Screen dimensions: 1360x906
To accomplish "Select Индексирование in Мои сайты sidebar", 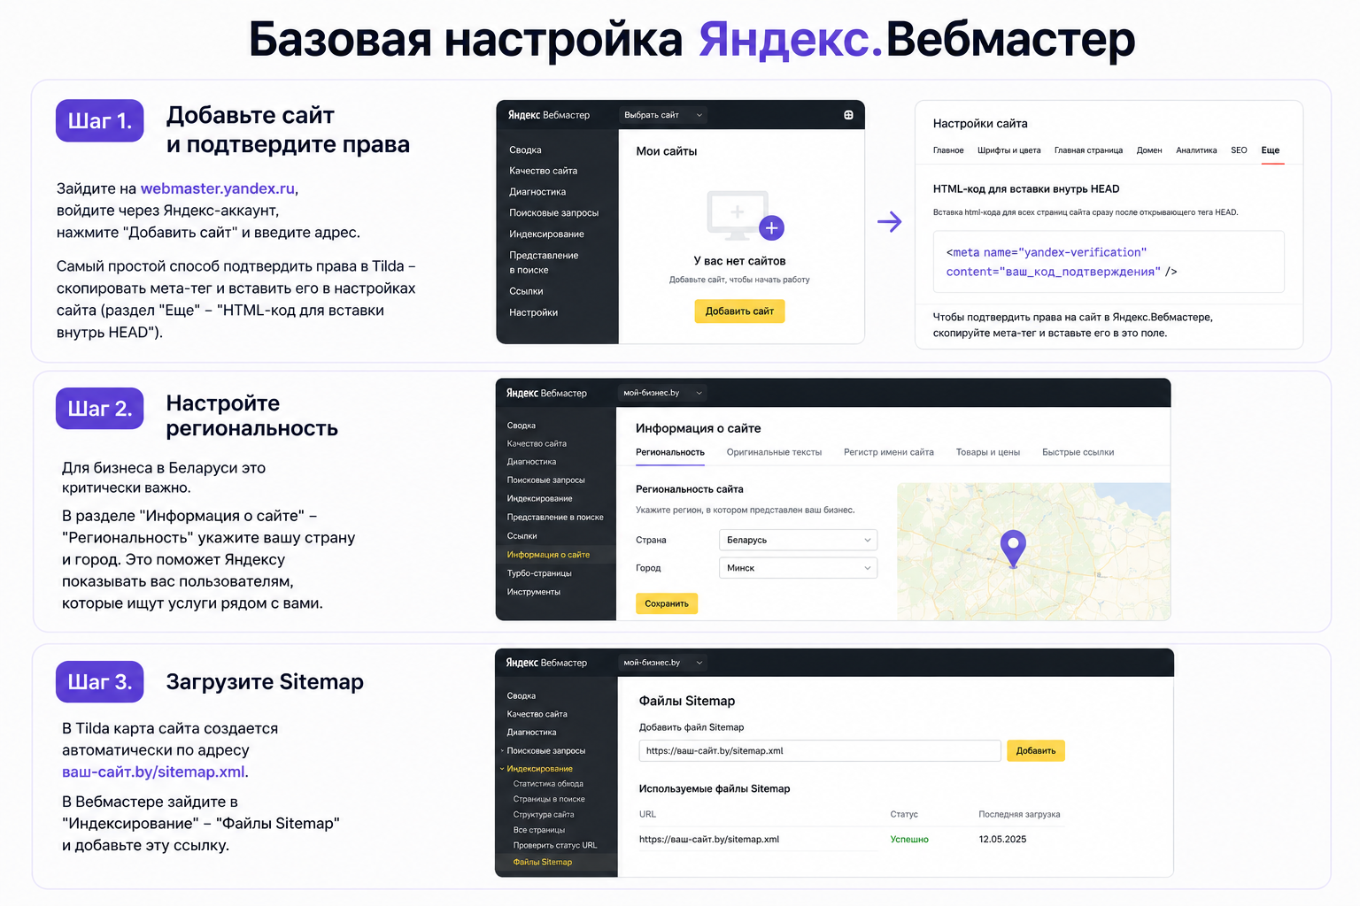I will pos(546,234).
